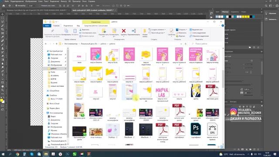Open recent locations dropdown near back arrows

point(54,44)
